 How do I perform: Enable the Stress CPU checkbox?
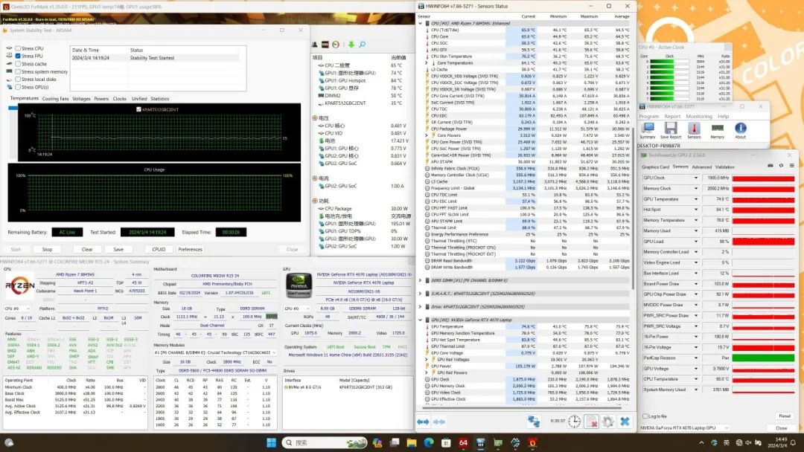[x=18, y=49]
